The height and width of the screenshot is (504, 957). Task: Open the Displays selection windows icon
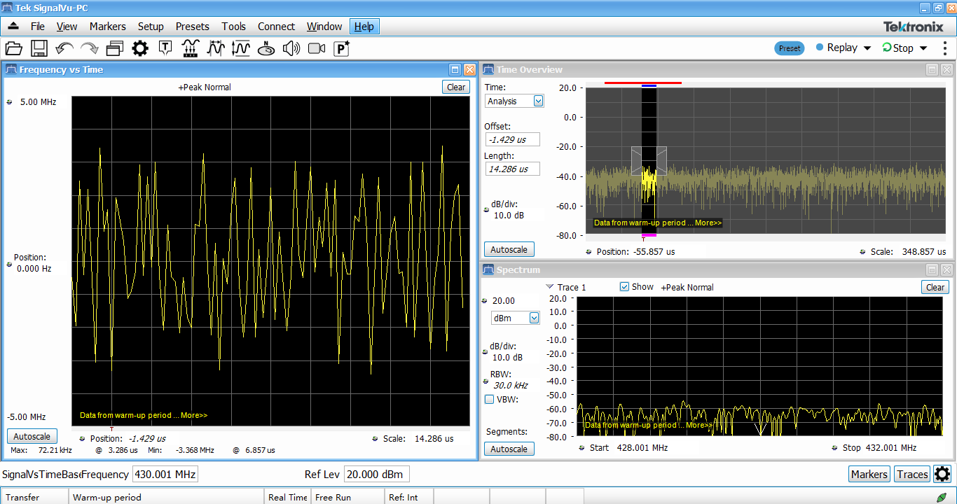(114, 48)
